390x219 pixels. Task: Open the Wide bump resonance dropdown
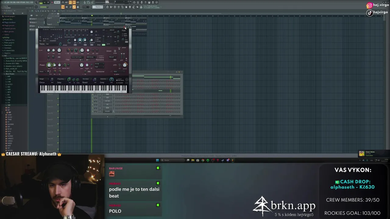coord(91,57)
